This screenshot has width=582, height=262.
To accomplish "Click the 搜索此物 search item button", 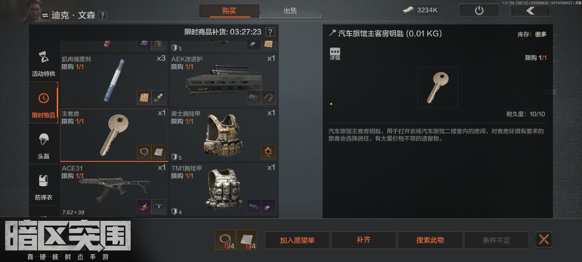I will pyautogui.click(x=430, y=240).
